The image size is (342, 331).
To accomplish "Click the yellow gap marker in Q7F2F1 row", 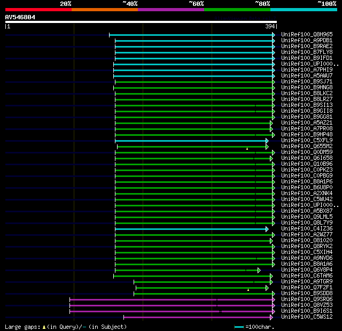I will (248, 290).
